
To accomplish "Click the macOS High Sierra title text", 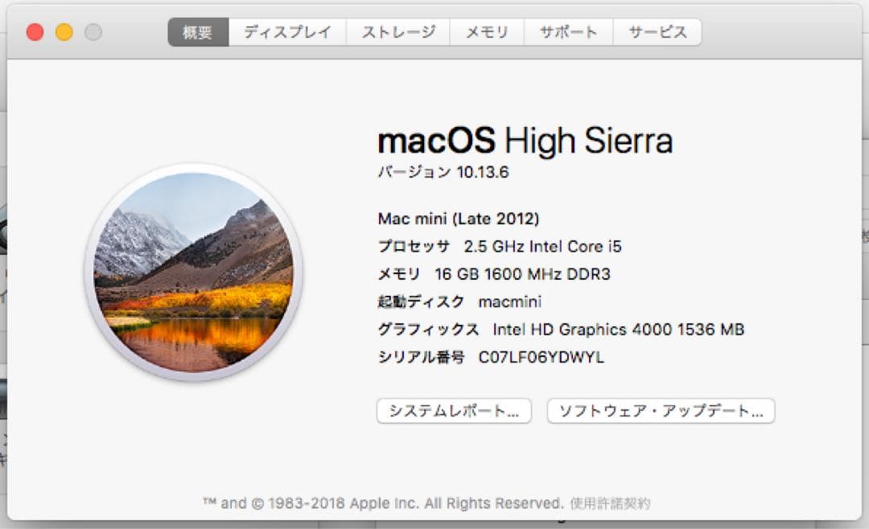I will click(525, 140).
